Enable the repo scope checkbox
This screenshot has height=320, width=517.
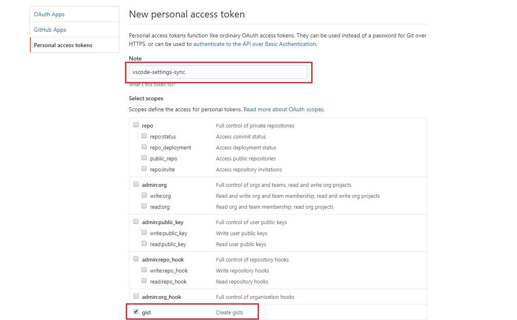coord(136,125)
